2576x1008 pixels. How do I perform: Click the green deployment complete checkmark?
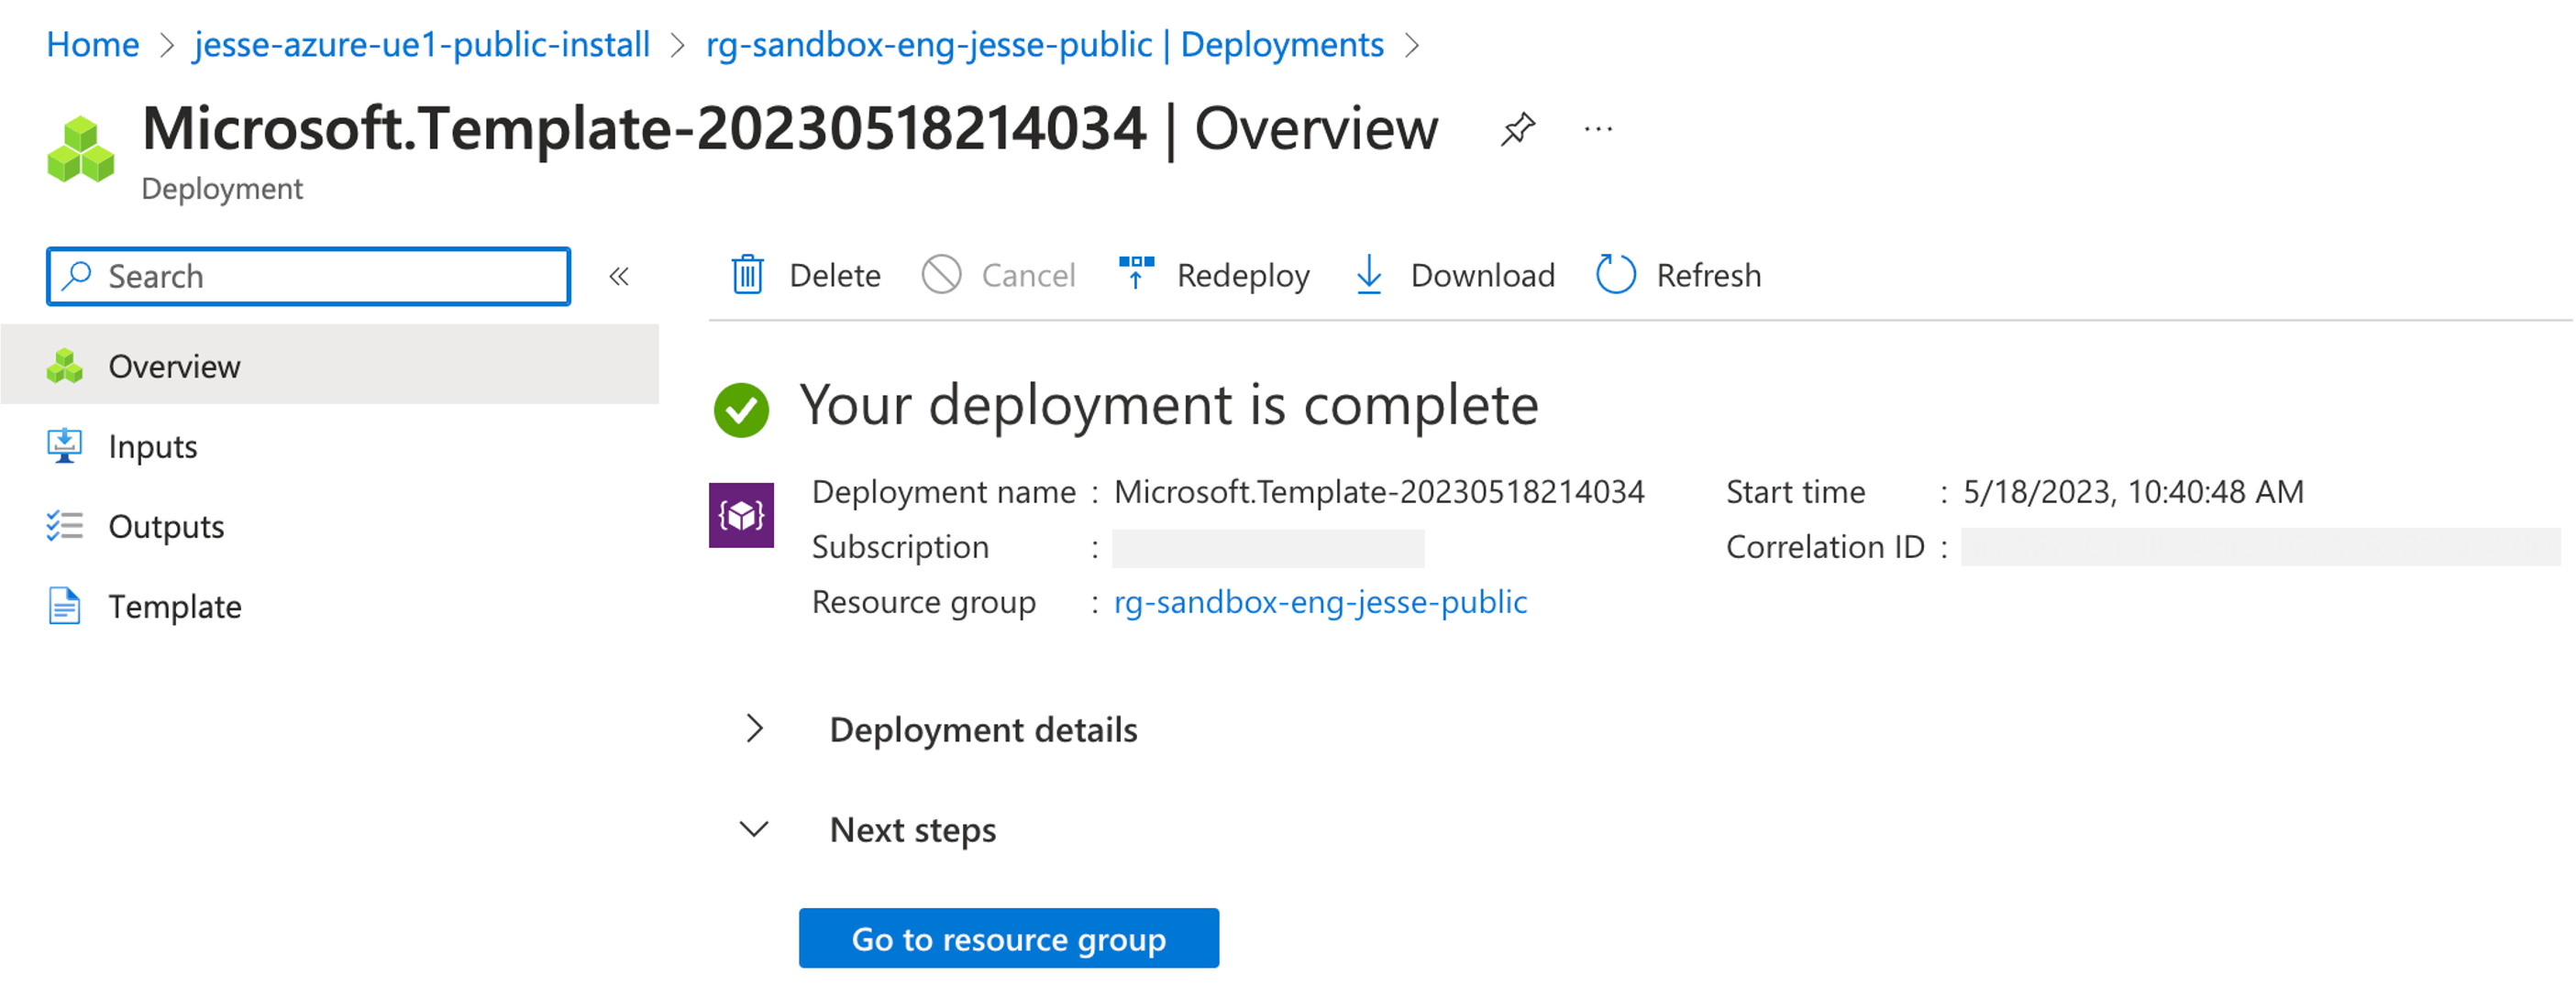click(x=741, y=410)
